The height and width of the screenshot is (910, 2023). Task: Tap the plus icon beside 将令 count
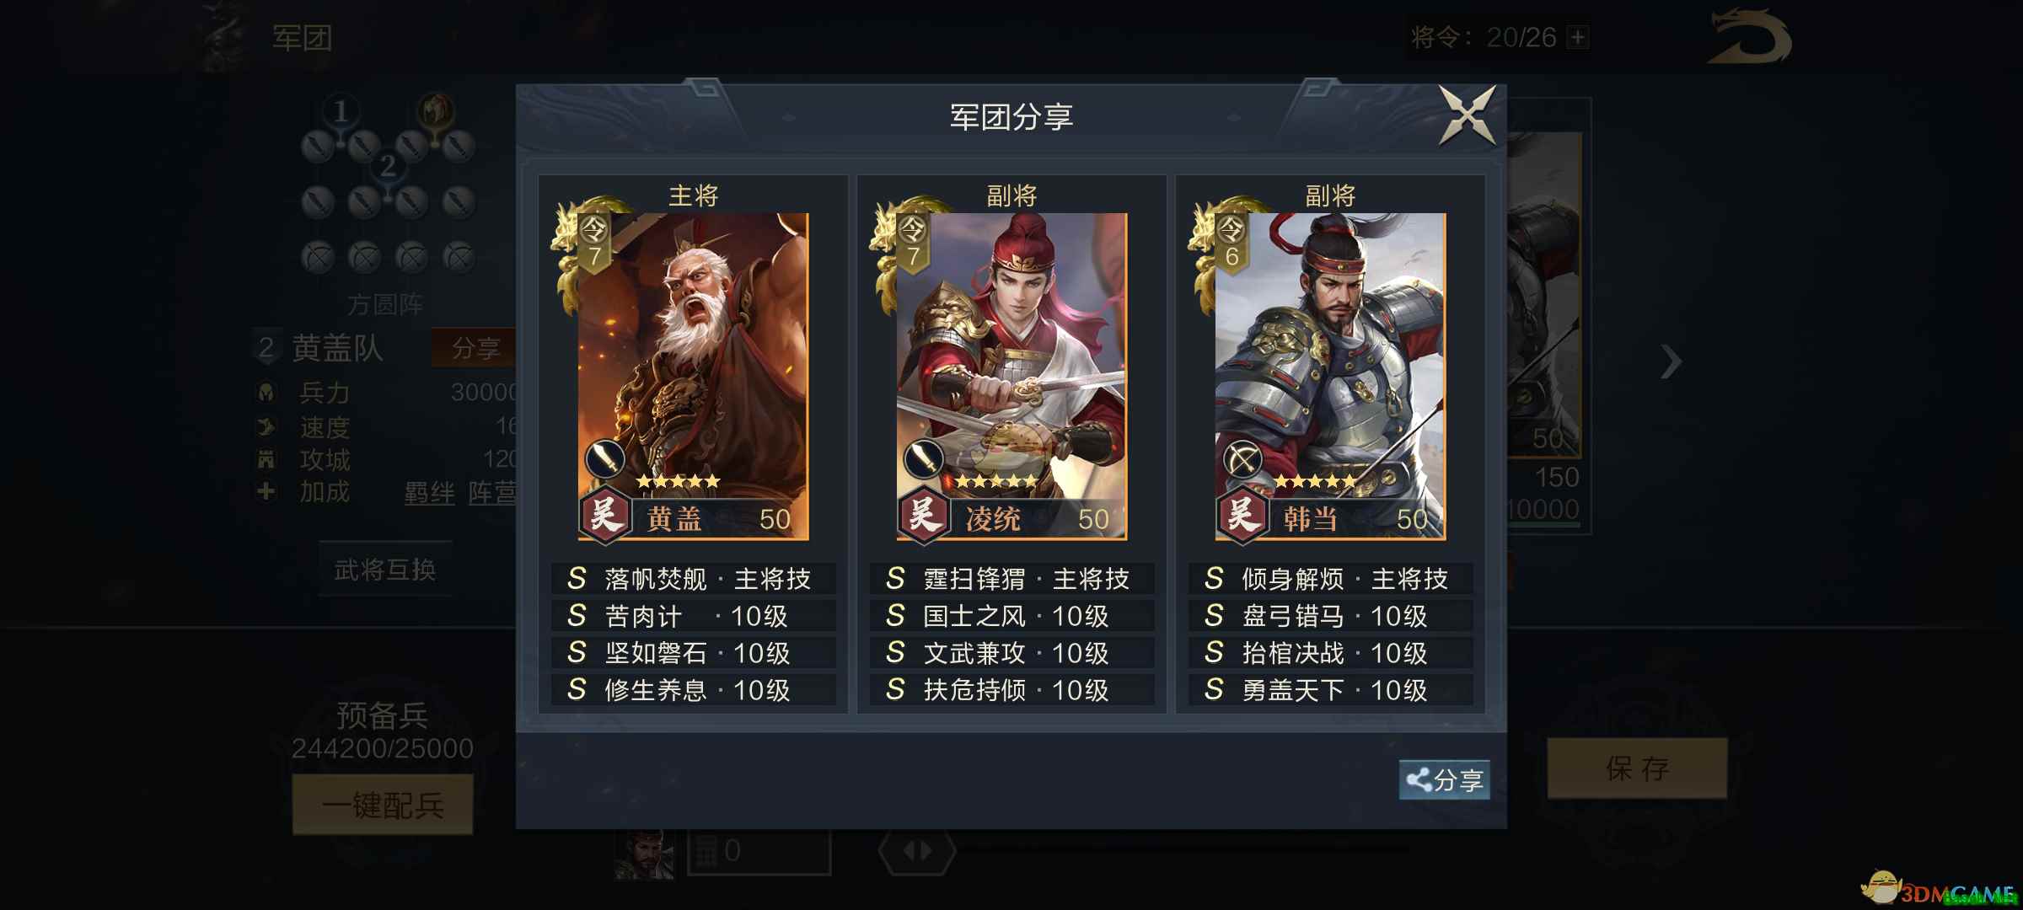(x=1578, y=37)
